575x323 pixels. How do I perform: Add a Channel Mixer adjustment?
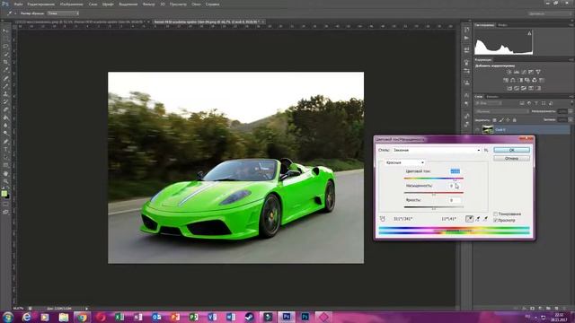[535, 80]
